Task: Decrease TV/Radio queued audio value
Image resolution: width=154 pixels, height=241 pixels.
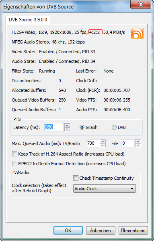Action: pos(103,145)
